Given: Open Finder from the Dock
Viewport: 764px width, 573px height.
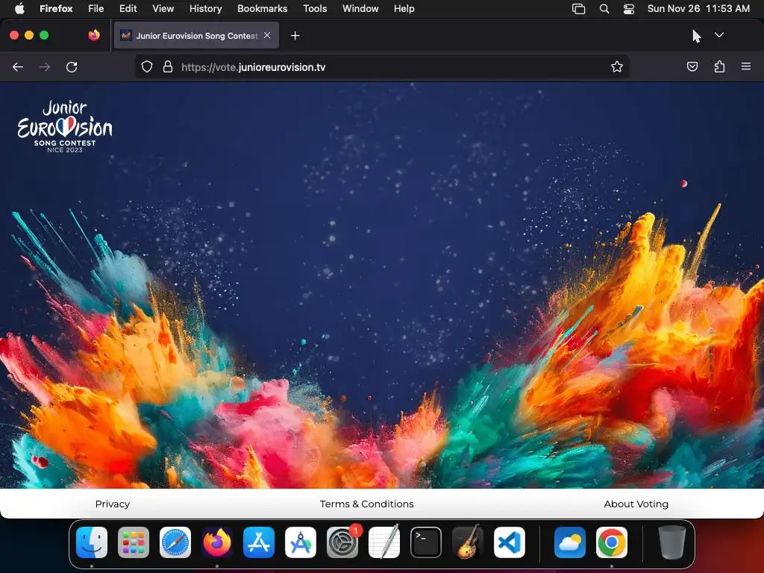Looking at the screenshot, I should [92, 542].
